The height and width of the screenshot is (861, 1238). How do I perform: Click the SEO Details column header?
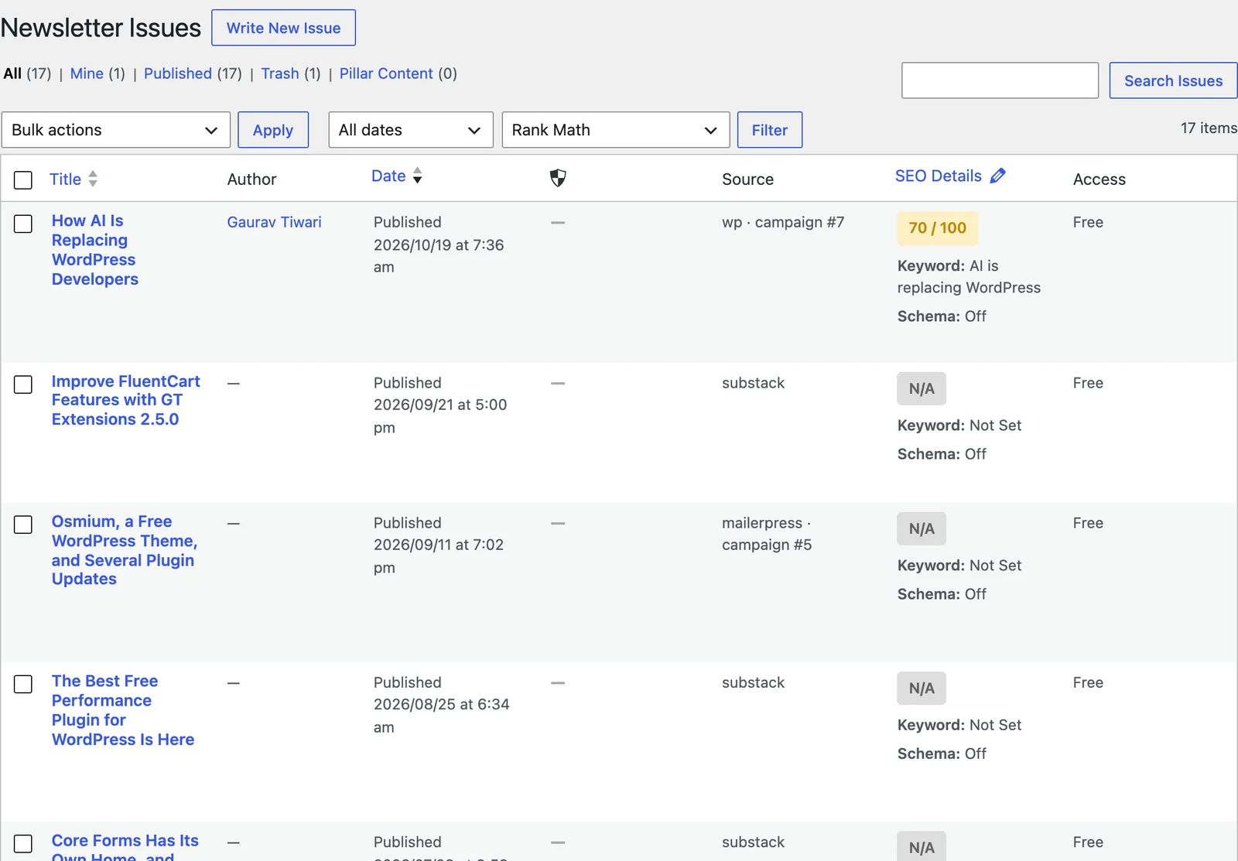click(938, 176)
